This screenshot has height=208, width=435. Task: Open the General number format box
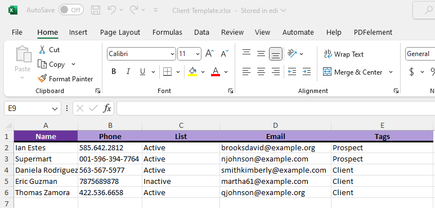[x=420, y=54]
